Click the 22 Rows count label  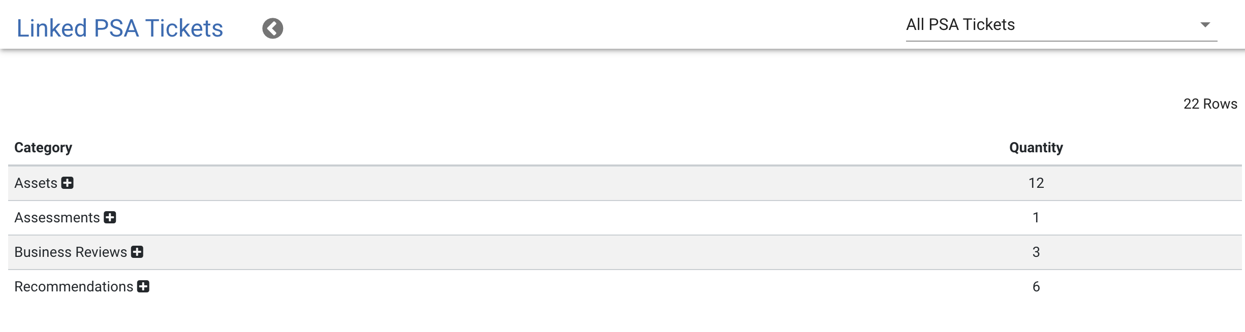click(x=1210, y=104)
